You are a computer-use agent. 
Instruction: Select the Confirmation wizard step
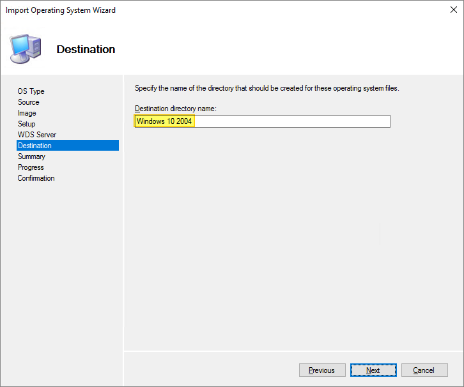36,178
